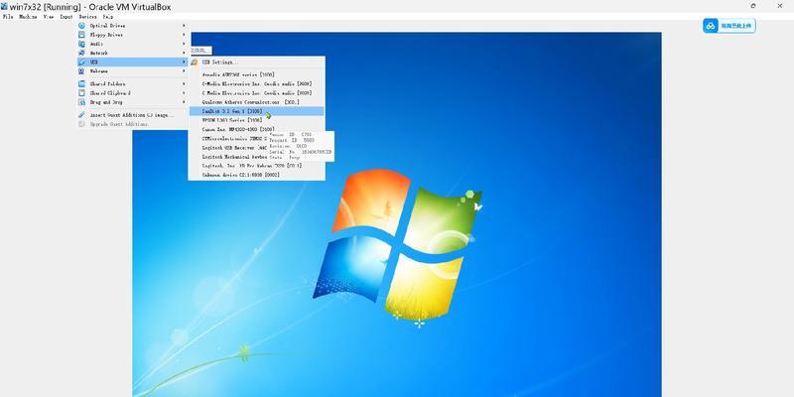
Task: Attach the Qualcomm Atheros Communications USB device
Action: [256, 102]
